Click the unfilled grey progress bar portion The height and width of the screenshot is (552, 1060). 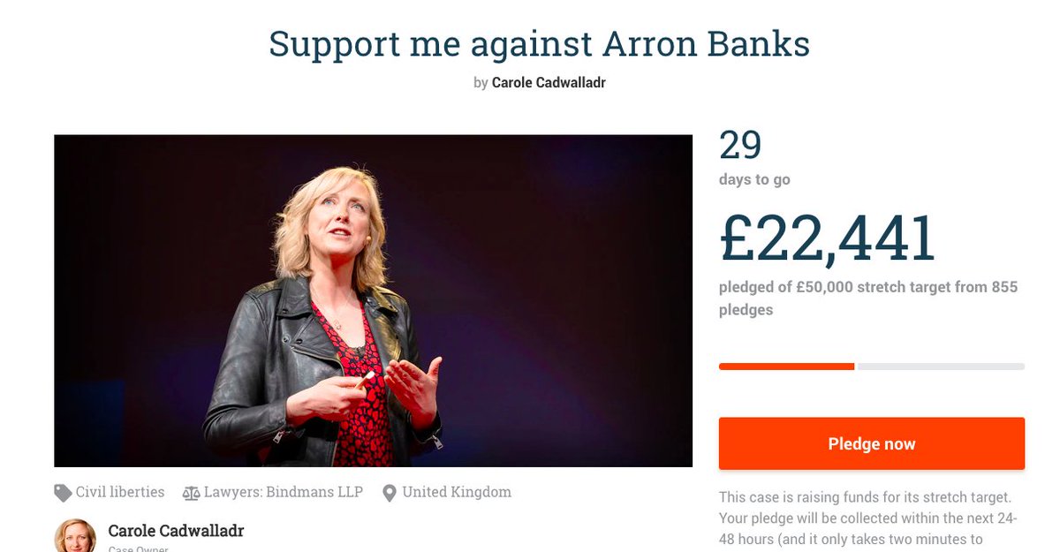pos(941,366)
